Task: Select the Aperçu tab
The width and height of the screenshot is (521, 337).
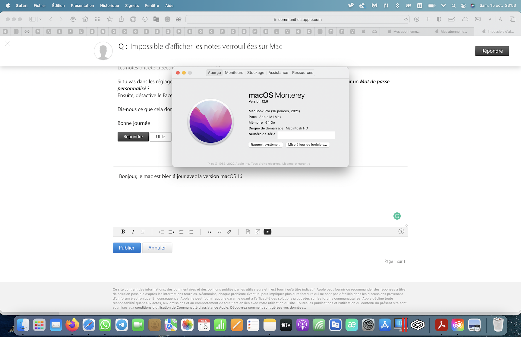Action: click(214, 73)
